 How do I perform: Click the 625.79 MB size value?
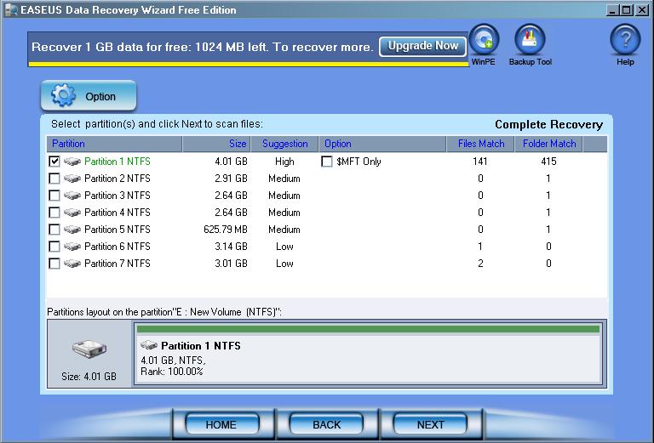tap(225, 230)
